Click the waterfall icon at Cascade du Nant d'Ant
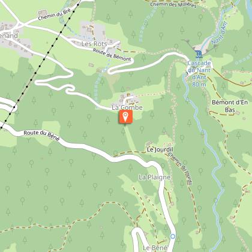252x252 pixels. pyautogui.click(x=198, y=54)
